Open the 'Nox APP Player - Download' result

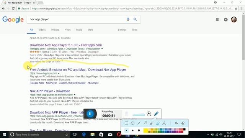(50, 91)
